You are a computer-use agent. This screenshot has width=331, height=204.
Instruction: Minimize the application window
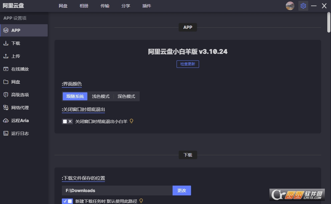pos(314,6)
